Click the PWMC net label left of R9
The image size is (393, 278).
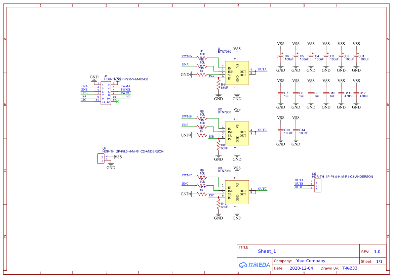187,175
